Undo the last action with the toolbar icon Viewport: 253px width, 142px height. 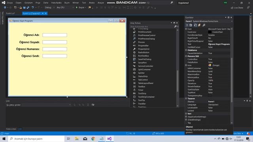(33, 7)
